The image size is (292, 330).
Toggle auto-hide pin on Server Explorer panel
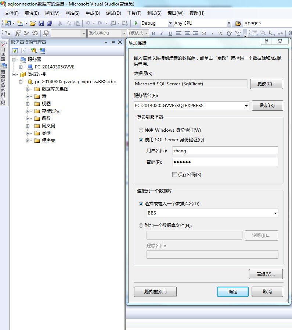click(113, 42)
